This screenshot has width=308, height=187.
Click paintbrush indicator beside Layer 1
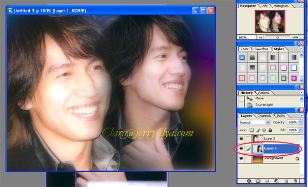coord(248,149)
